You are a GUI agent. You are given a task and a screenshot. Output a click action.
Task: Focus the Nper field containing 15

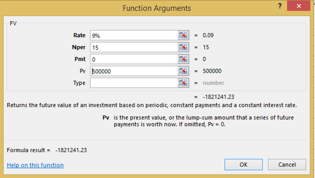coord(134,47)
